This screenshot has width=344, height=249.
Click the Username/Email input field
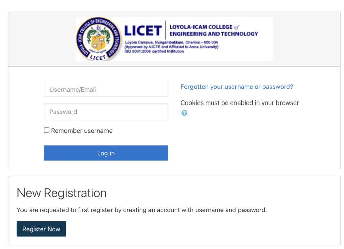click(106, 89)
